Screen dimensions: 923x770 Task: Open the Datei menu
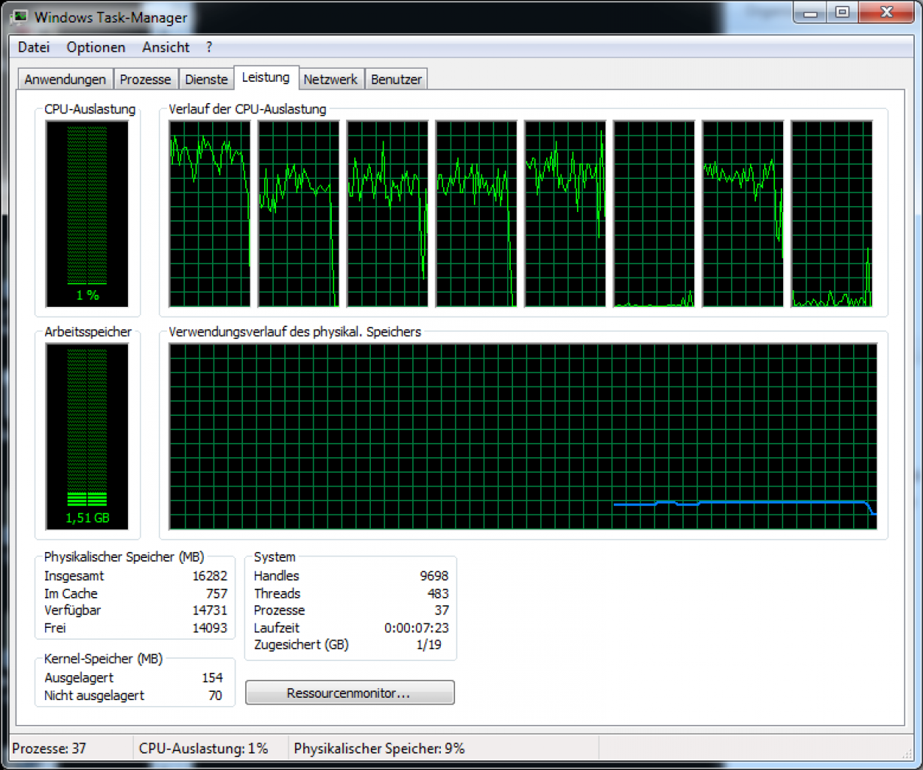34,47
